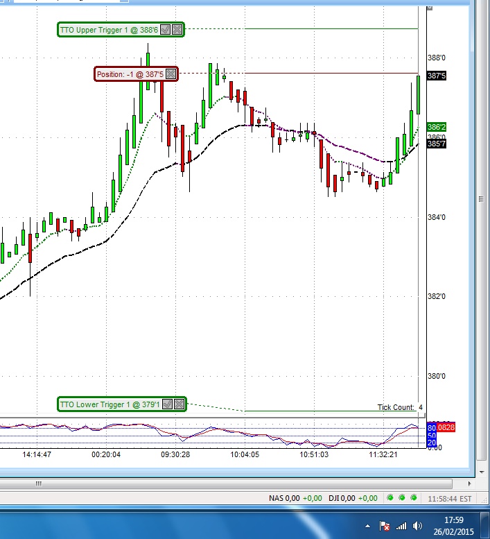Click the 382'0 price axis label
The width and height of the screenshot is (490, 539).
pos(437,296)
